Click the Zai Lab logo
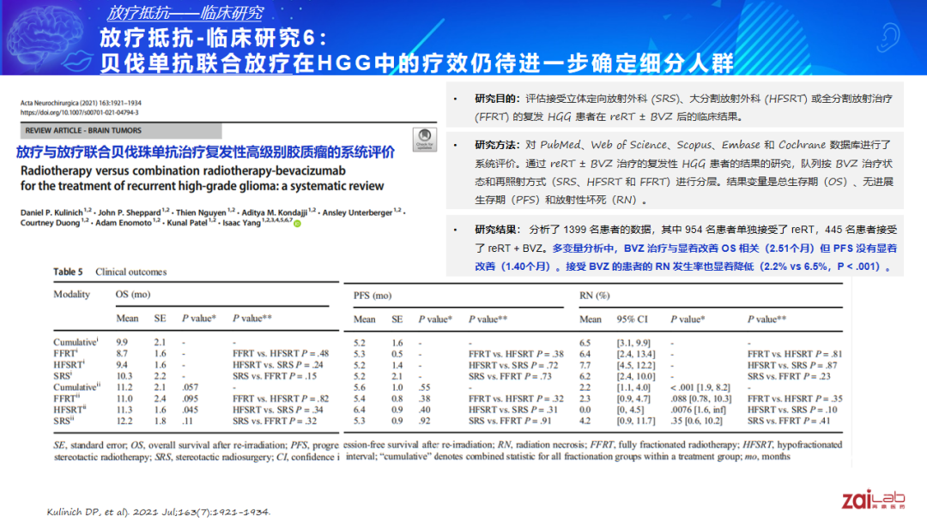This screenshot has height=521, width=927. click(x=873, y=500)
